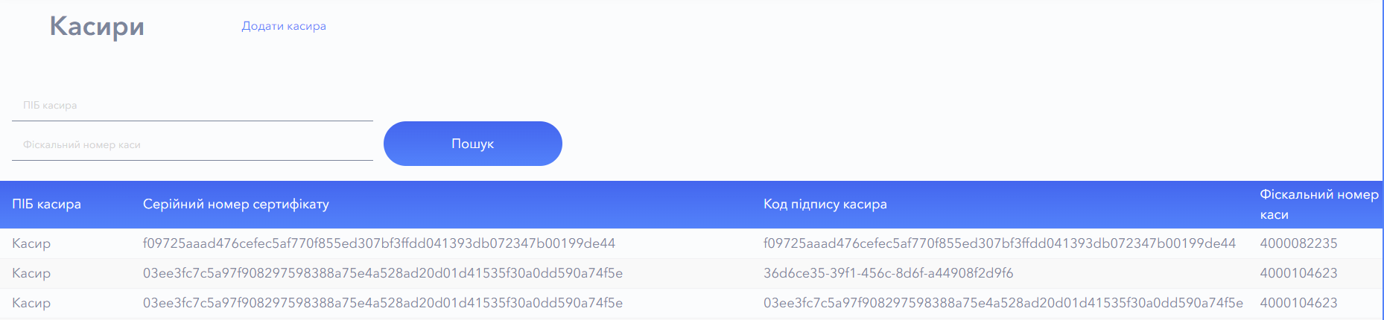Select the second 'Касир' row name
This screenshot has height=320, width=1384.
[x=31, y=273]
